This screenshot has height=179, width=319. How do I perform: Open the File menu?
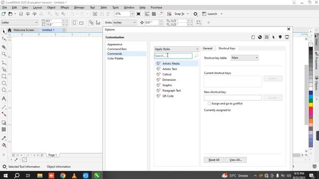(x=4, y=7)
